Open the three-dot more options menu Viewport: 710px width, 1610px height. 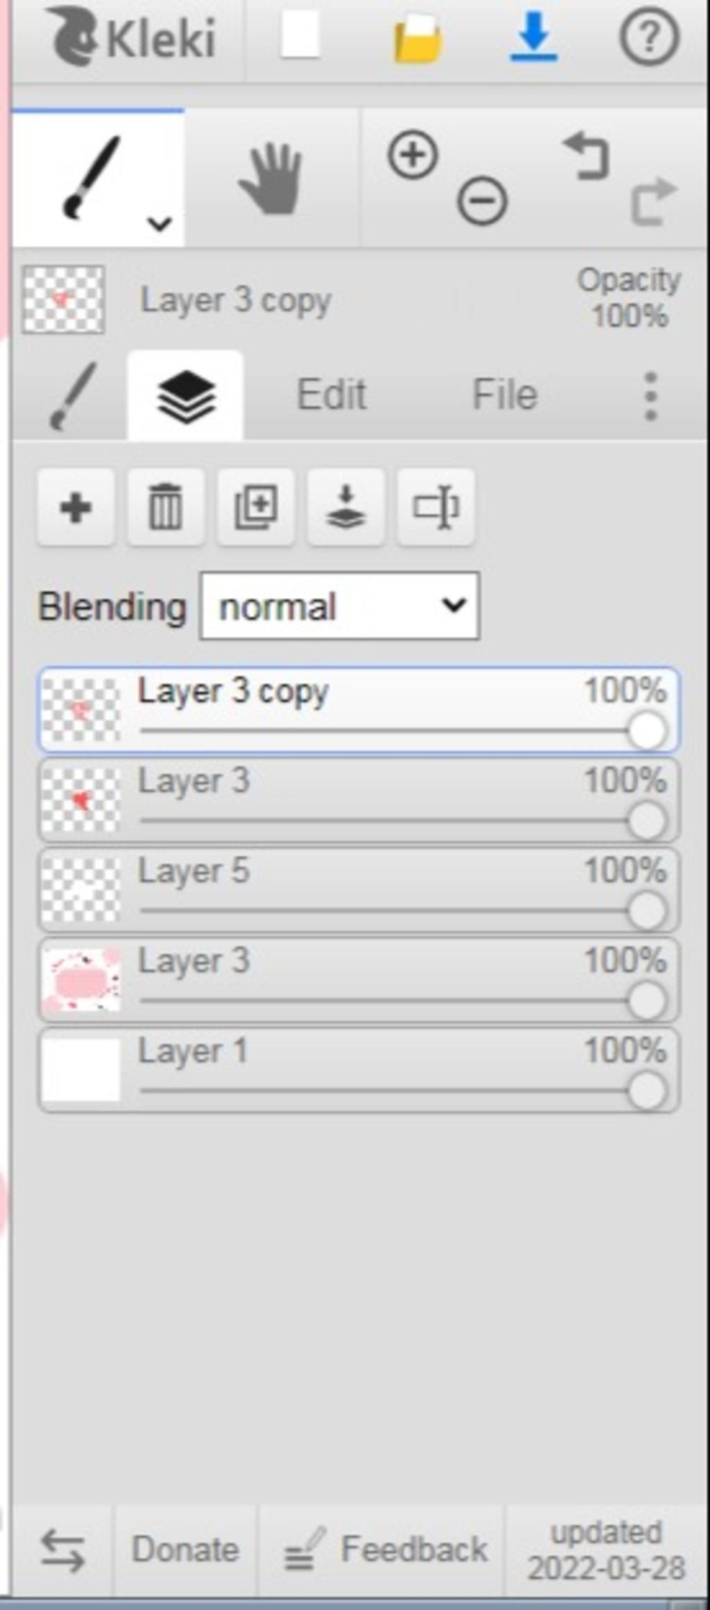point(650,396)
